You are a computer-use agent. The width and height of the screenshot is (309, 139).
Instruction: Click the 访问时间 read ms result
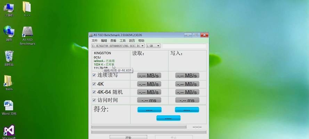coord(149,100)
